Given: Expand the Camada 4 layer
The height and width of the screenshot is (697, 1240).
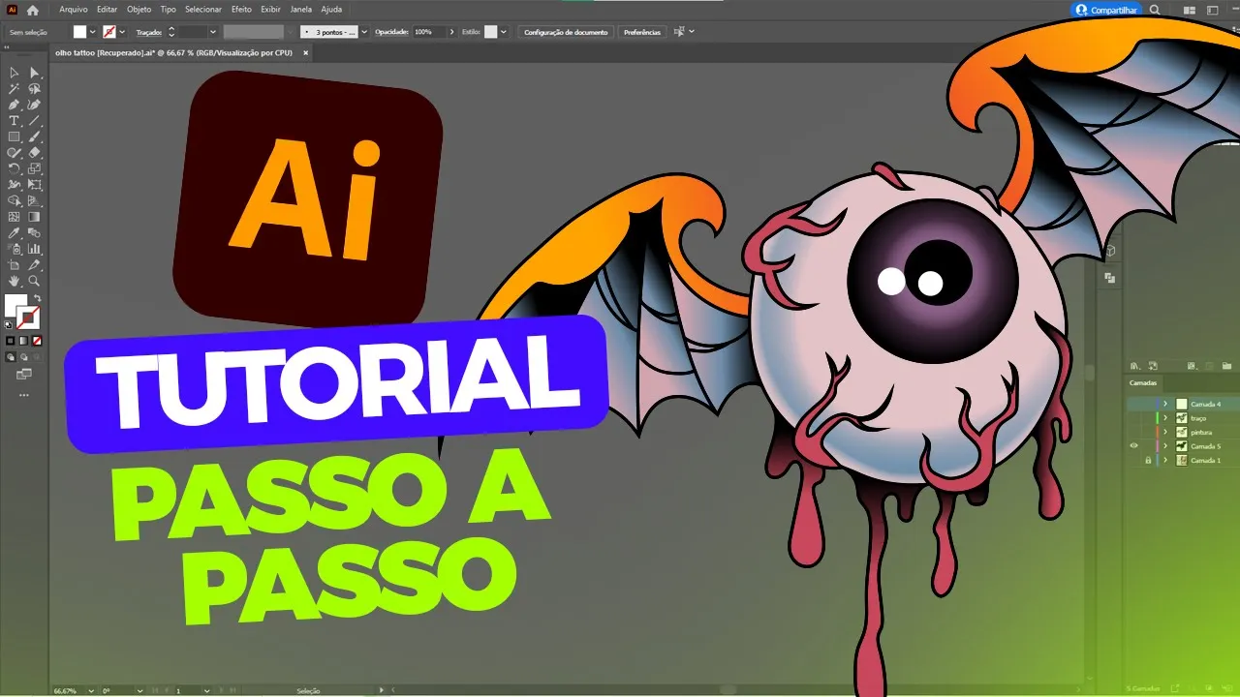Looking at the screenshot, I should point(1165,404).
